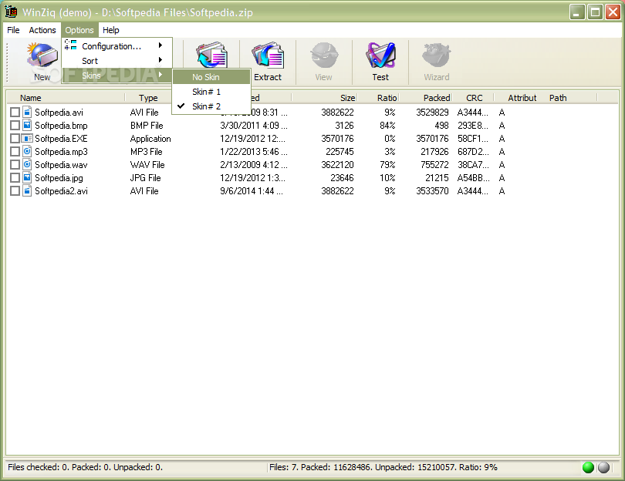This screenshot has width=625, height=481.
Task: Select No Skin from Skins submenu
Action: tap(211, 77)
